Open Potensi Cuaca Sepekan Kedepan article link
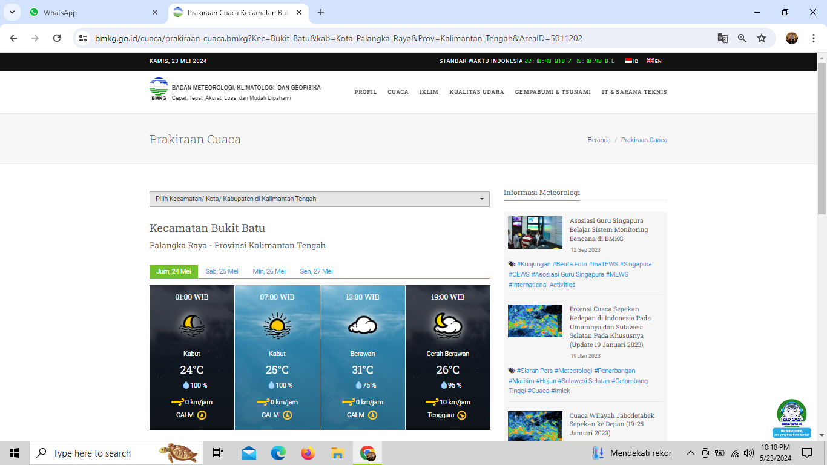The width and height of the screenshot is (827, 465). 610,327
